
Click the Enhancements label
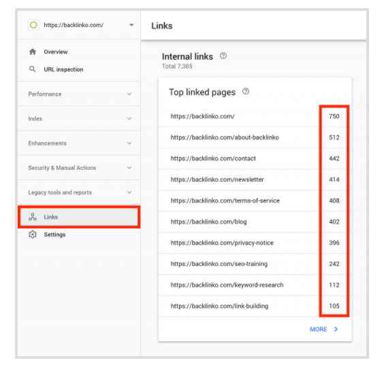[x=47, y=143]
